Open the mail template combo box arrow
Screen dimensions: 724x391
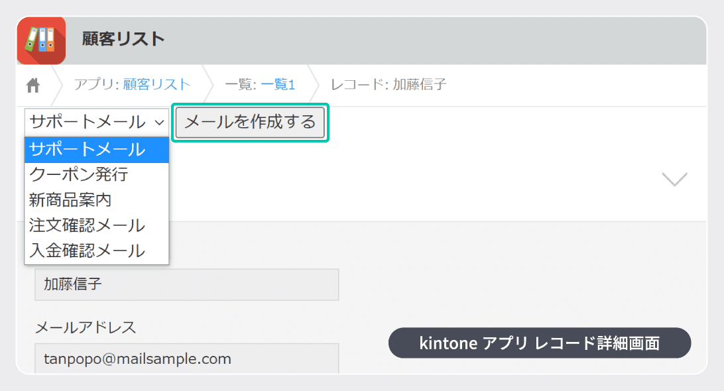coord(158,122)
